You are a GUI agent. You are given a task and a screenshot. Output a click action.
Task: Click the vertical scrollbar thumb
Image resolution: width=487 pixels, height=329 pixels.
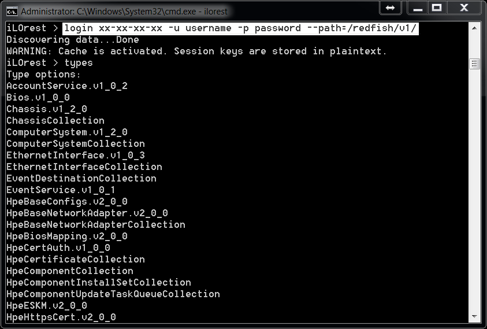click(474, 64)
